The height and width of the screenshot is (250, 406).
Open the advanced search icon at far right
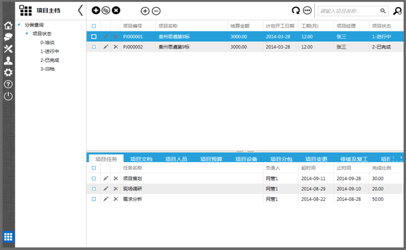click(x=397, y=11)
